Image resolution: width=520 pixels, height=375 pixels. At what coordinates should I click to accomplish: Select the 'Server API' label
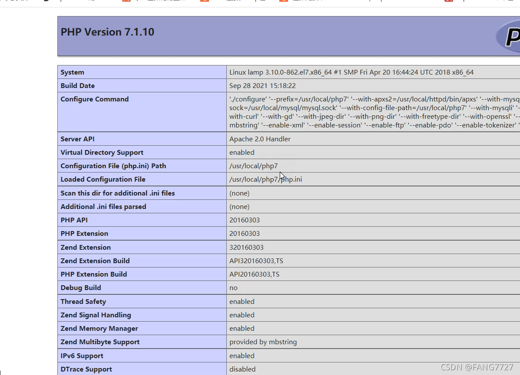78,139
